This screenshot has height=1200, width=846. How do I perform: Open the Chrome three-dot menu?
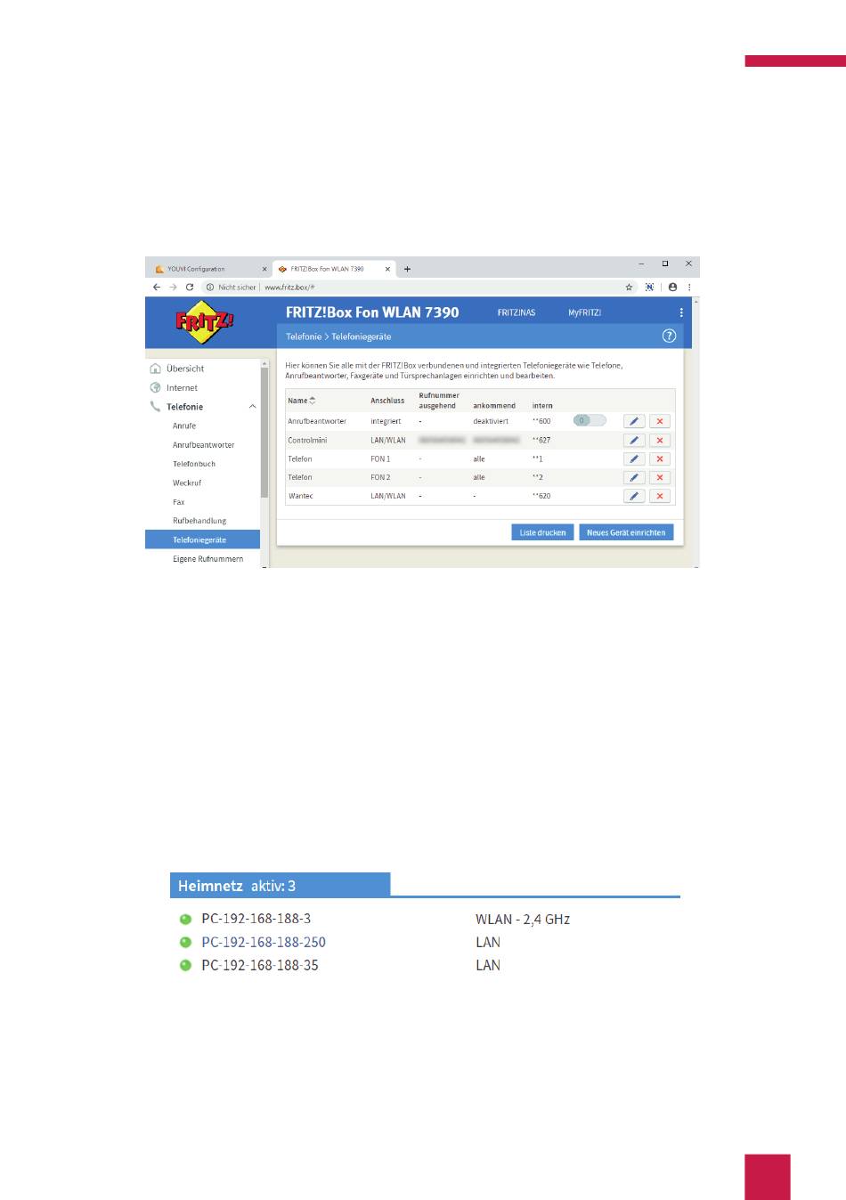tap(689, 287)
